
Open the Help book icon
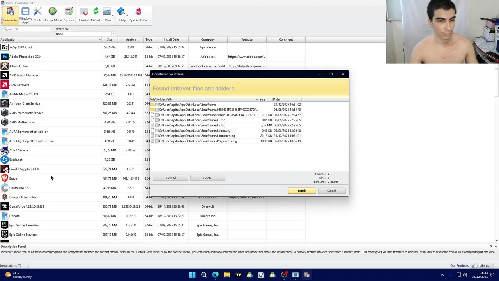[121, 12]
